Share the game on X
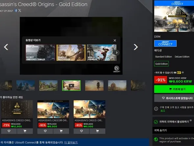Screen dimensions: 194x146 (x=20, y=11)
